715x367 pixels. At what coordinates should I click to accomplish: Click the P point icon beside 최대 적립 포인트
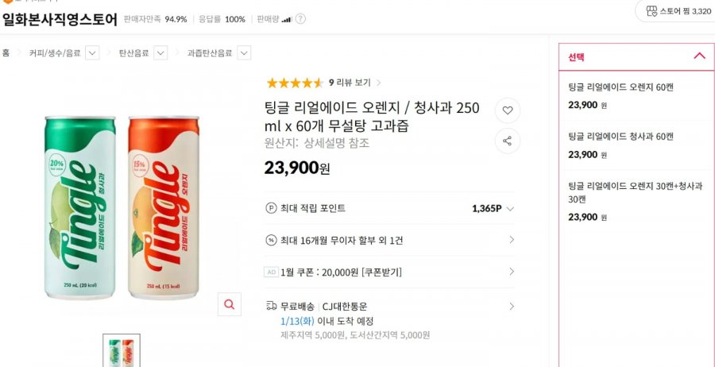click(x=271, y=208)
